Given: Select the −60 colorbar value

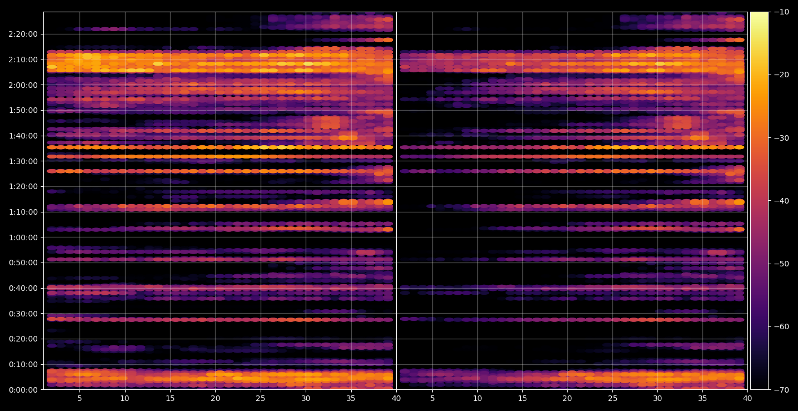Looking at the screenshot, I should [x=781, y=326].
